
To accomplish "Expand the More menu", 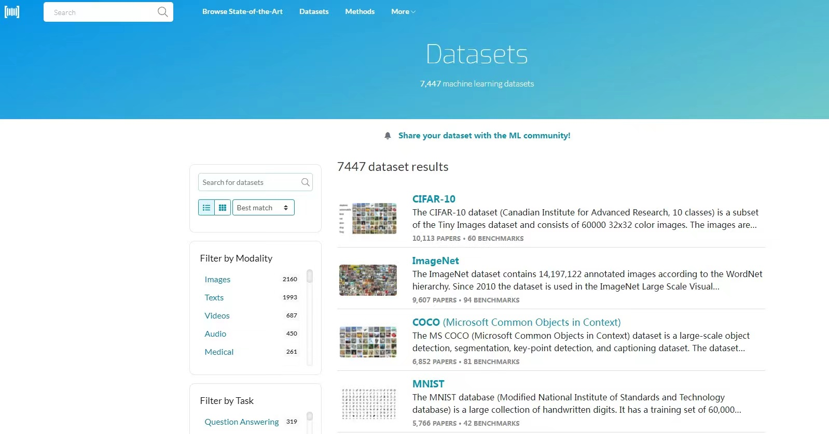I will [403, 11].
